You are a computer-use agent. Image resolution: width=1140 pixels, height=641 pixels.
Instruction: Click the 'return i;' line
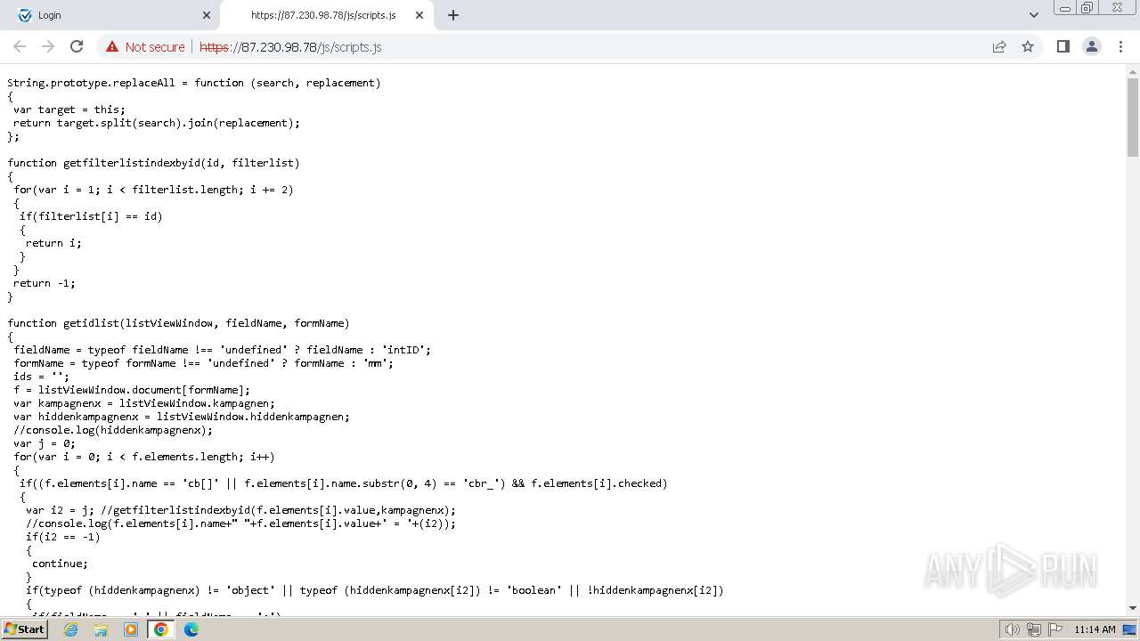pyautogui.click(x=53, y=243)
